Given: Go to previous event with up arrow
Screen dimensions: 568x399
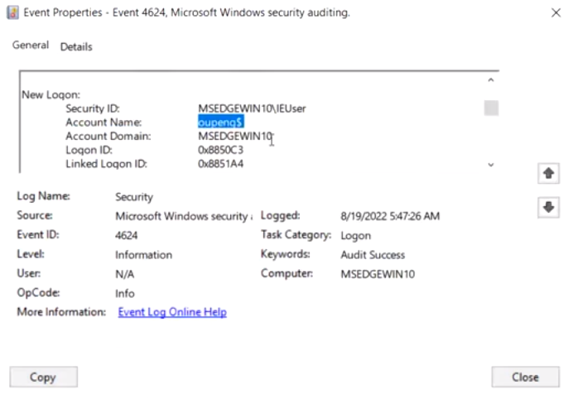Looking at the screenshot, I should click(x=547, y=174).
